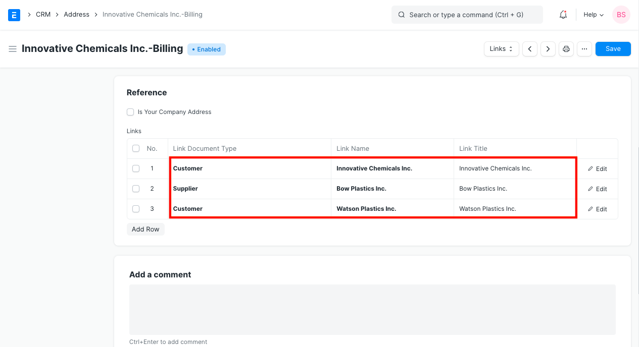Open the BS user avatar menu
639x347 pixels.
click(x=621, y=15)
